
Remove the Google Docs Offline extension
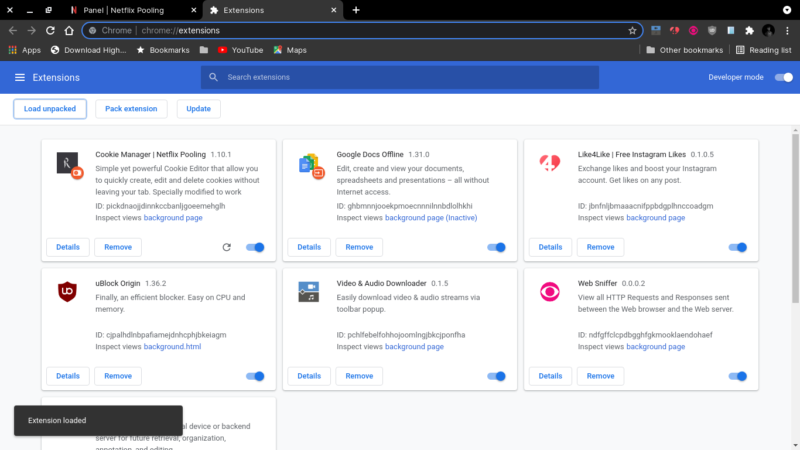click(x=360, y=247)
